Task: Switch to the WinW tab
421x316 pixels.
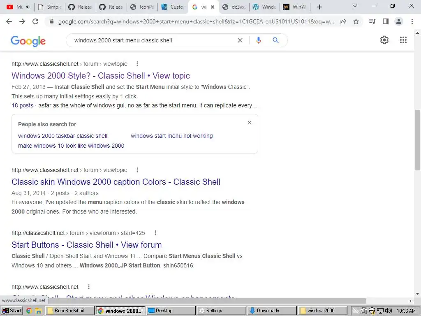Action: pyautogui.click(x=295, y=7)
